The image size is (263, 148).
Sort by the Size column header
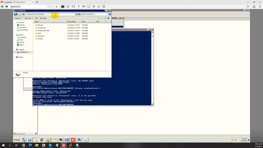pyautogui.click(x=102, y=22)
